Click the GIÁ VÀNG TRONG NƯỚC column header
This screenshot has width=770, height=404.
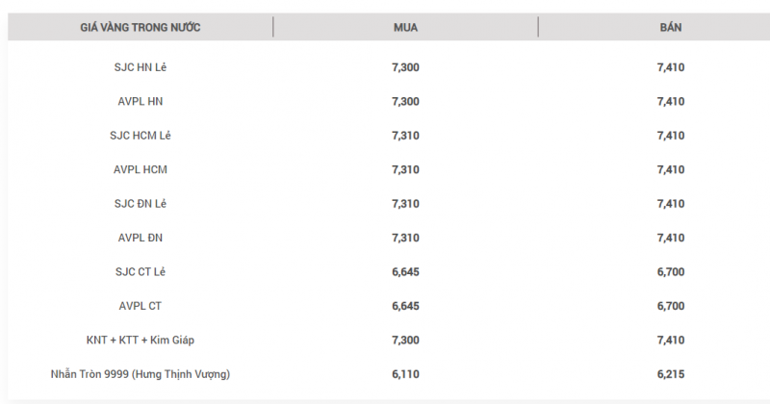(141, 28)
